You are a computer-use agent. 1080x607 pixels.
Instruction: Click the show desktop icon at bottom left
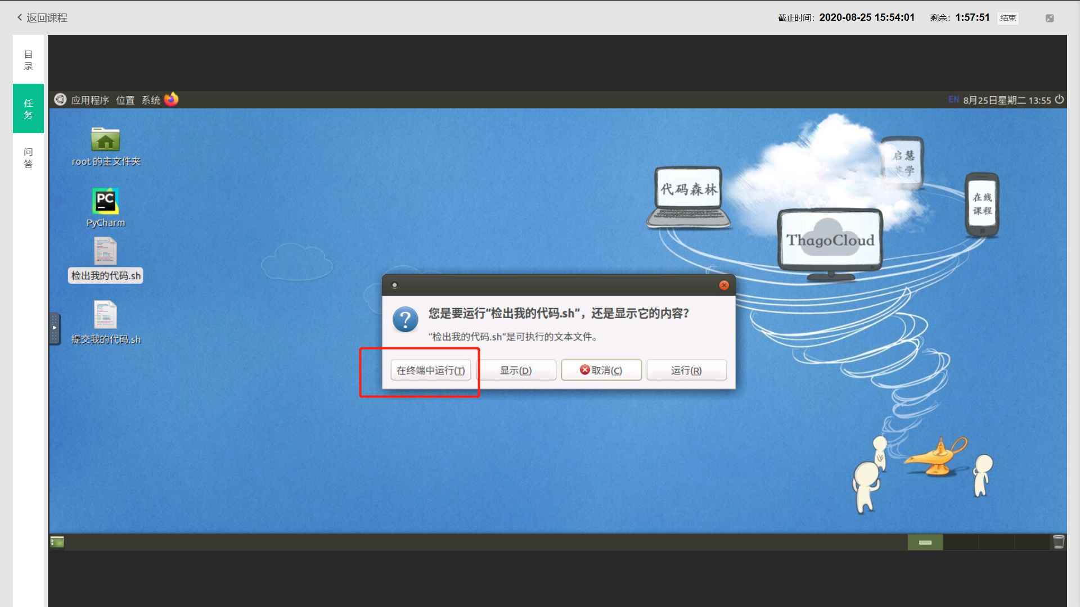[x=57, y=542]
